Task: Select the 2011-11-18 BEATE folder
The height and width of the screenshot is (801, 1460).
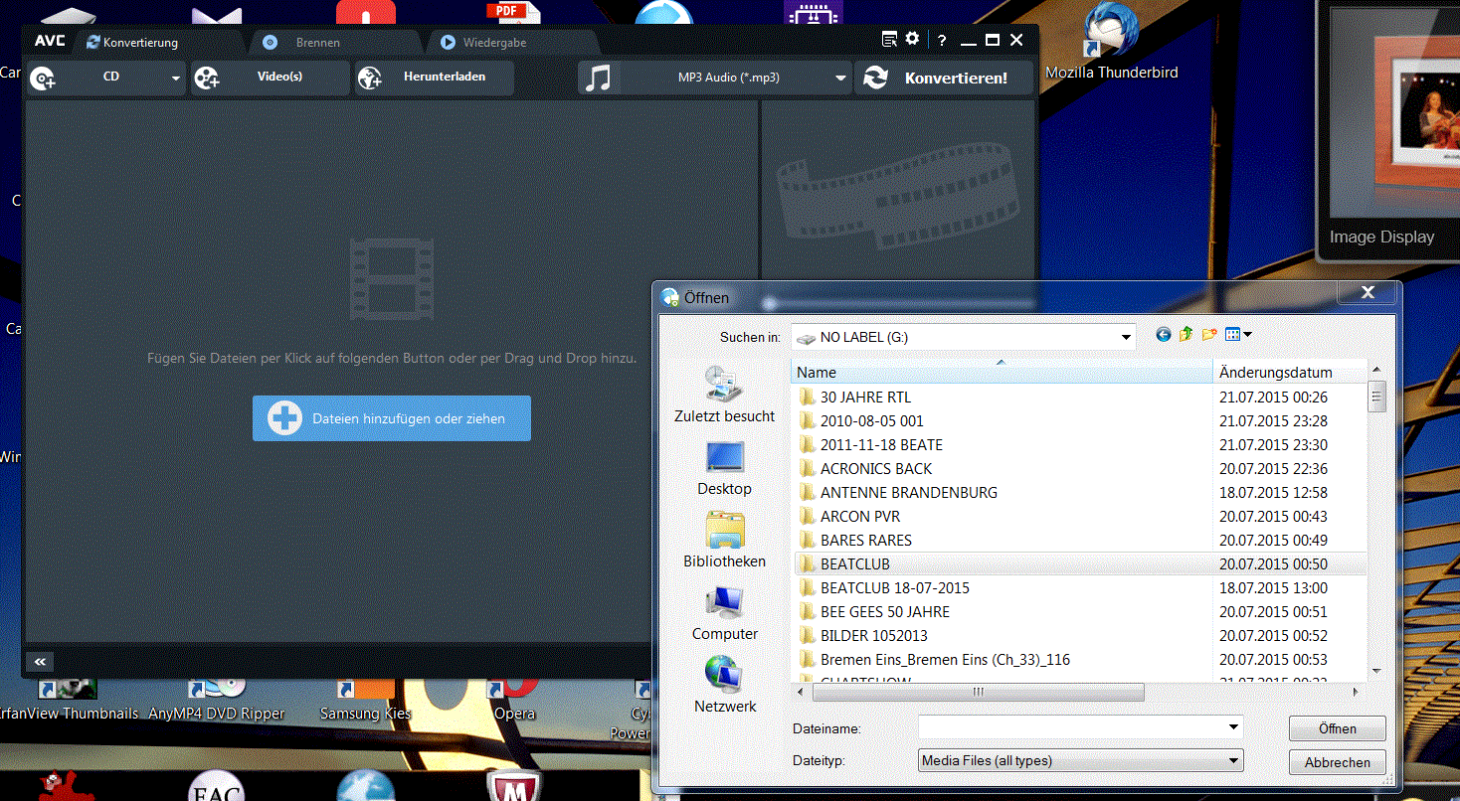Action: (x=881, y=445)
